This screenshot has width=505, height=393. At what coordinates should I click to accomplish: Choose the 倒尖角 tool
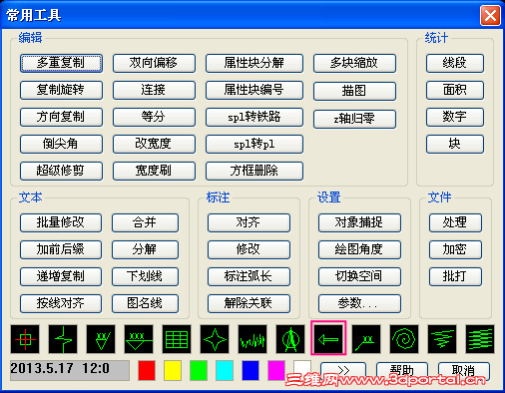click(x=61, y=144)
